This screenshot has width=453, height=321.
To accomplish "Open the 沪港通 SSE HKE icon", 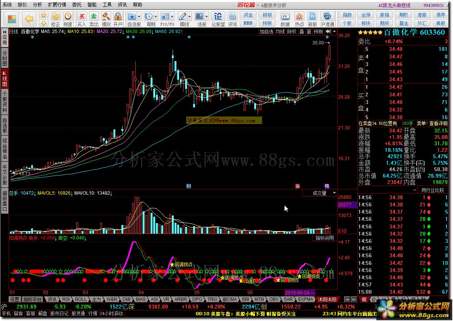I will click(x=327, y=19).
